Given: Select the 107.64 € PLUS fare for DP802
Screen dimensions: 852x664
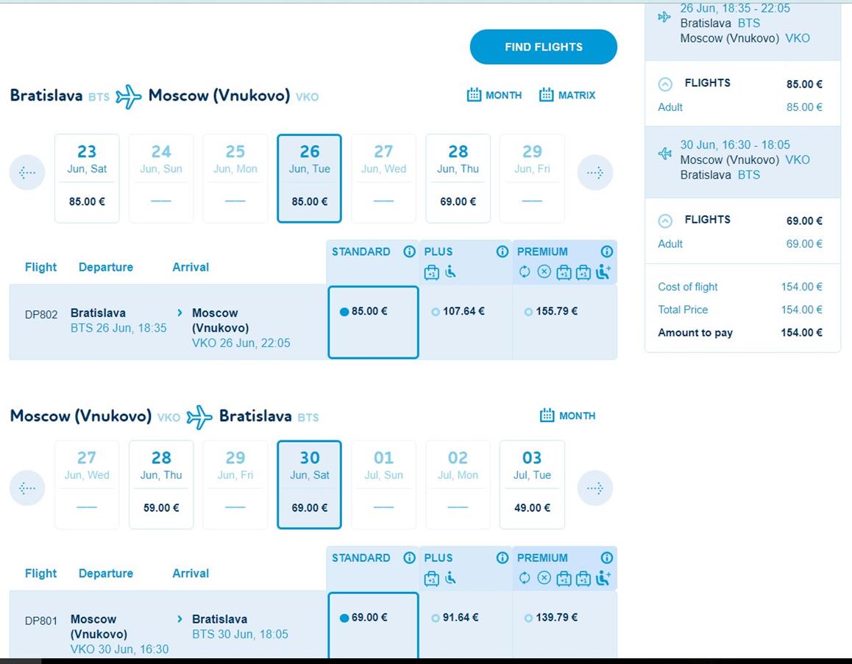Looking at the screenshot, I should [x=466, y=322].
